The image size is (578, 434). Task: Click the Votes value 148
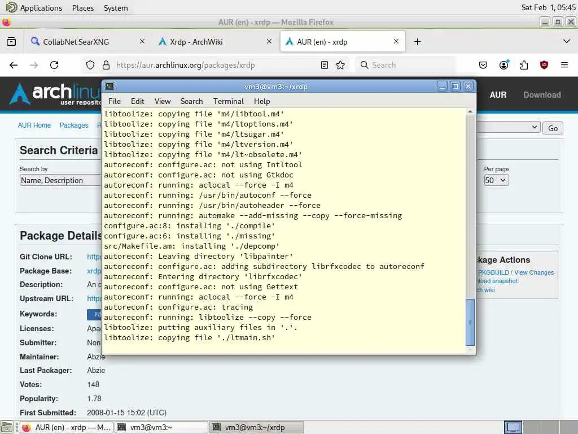pyautogui.click(x=93, y=384)
